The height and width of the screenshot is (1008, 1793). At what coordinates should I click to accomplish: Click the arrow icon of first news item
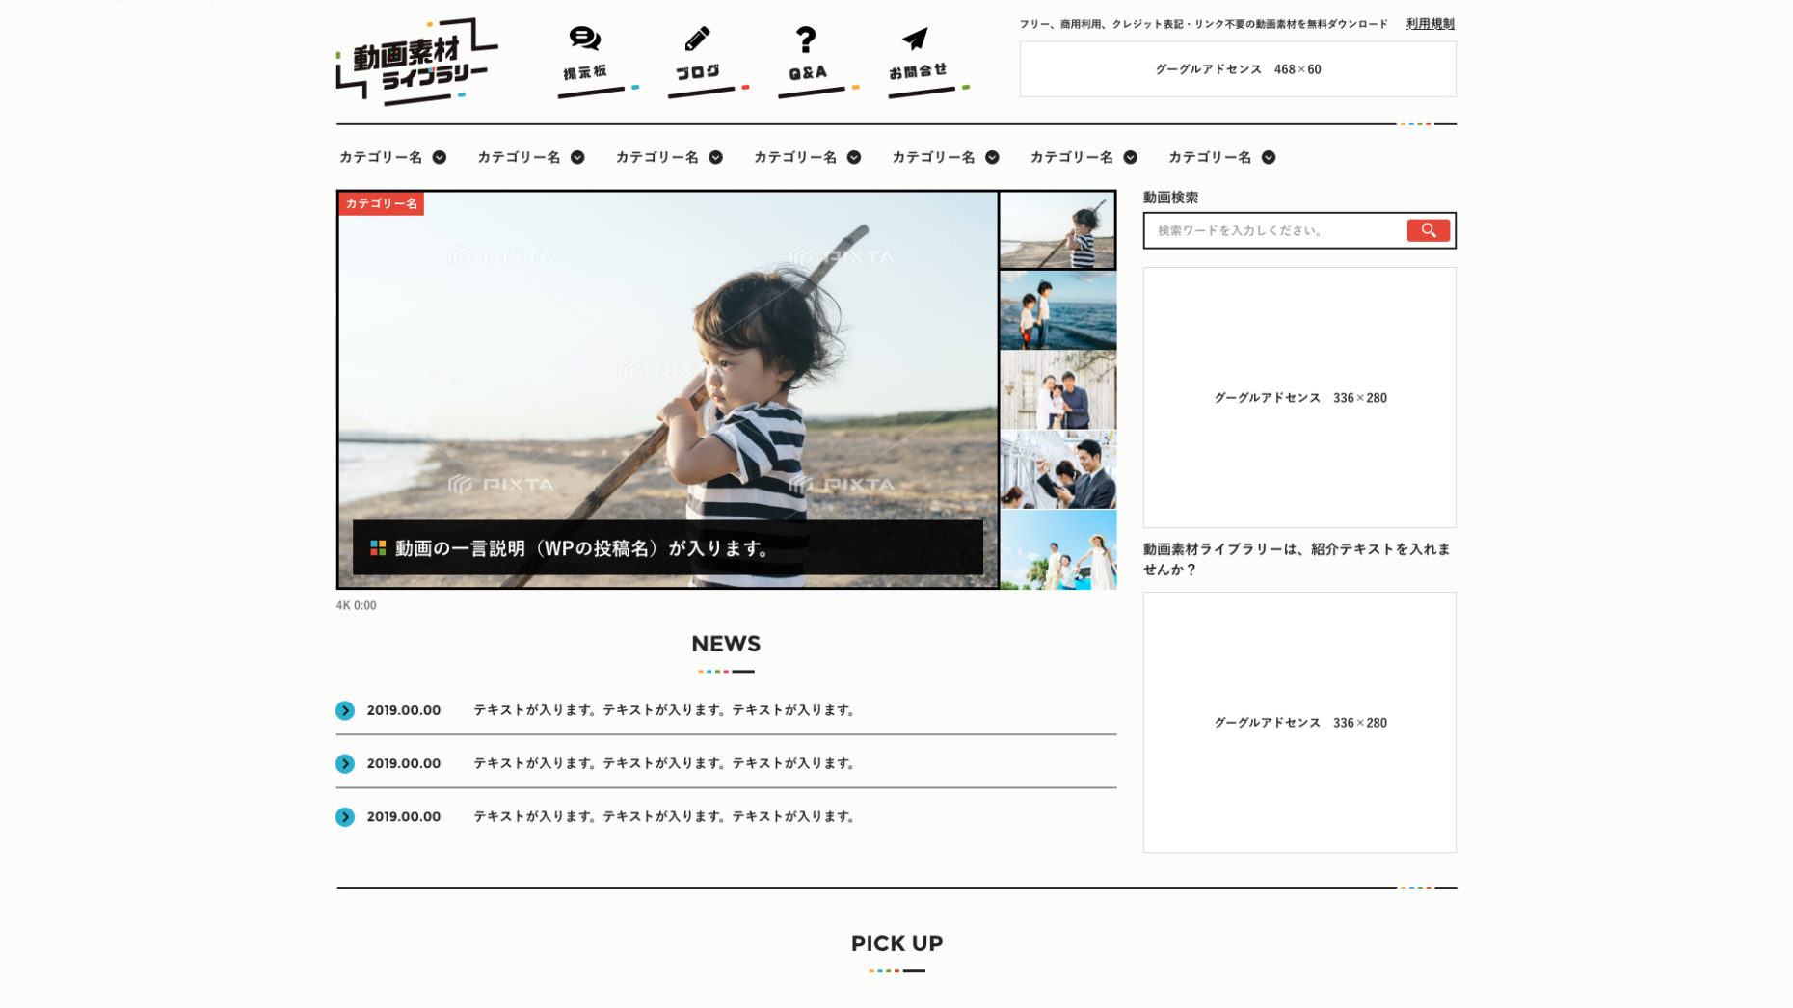pyautogui.click(x=345, y=711)
